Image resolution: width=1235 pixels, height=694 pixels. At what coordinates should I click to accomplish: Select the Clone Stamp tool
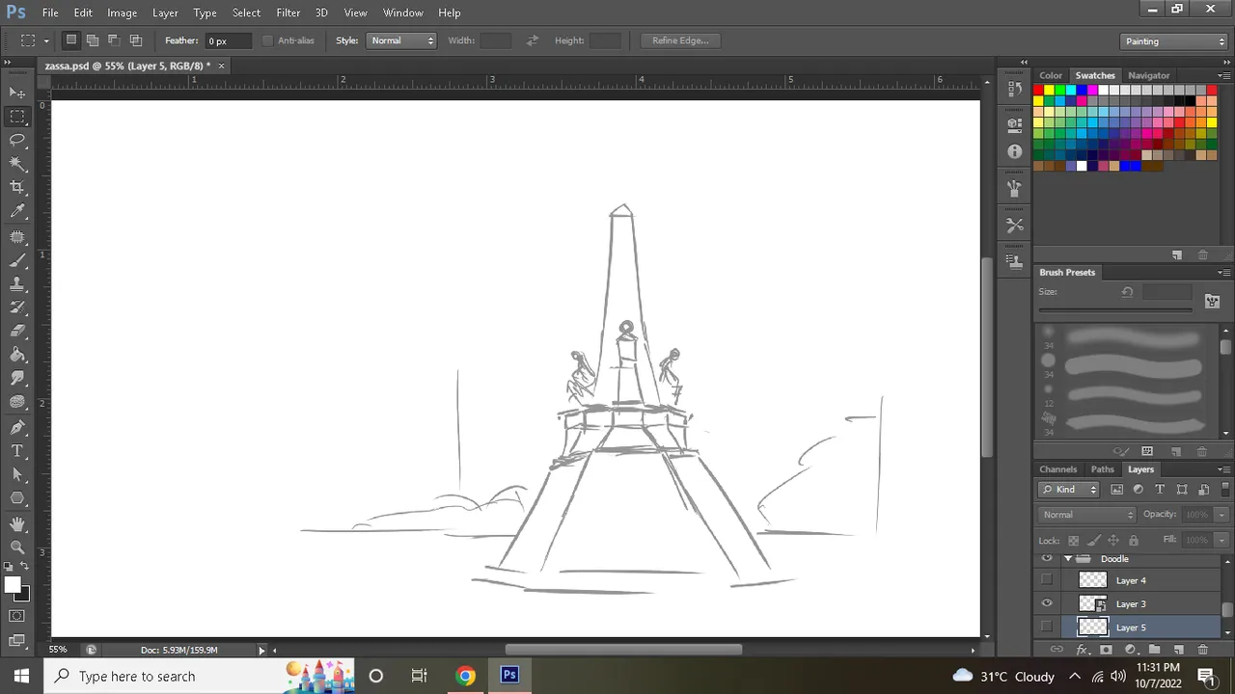(x=17, y=283)
